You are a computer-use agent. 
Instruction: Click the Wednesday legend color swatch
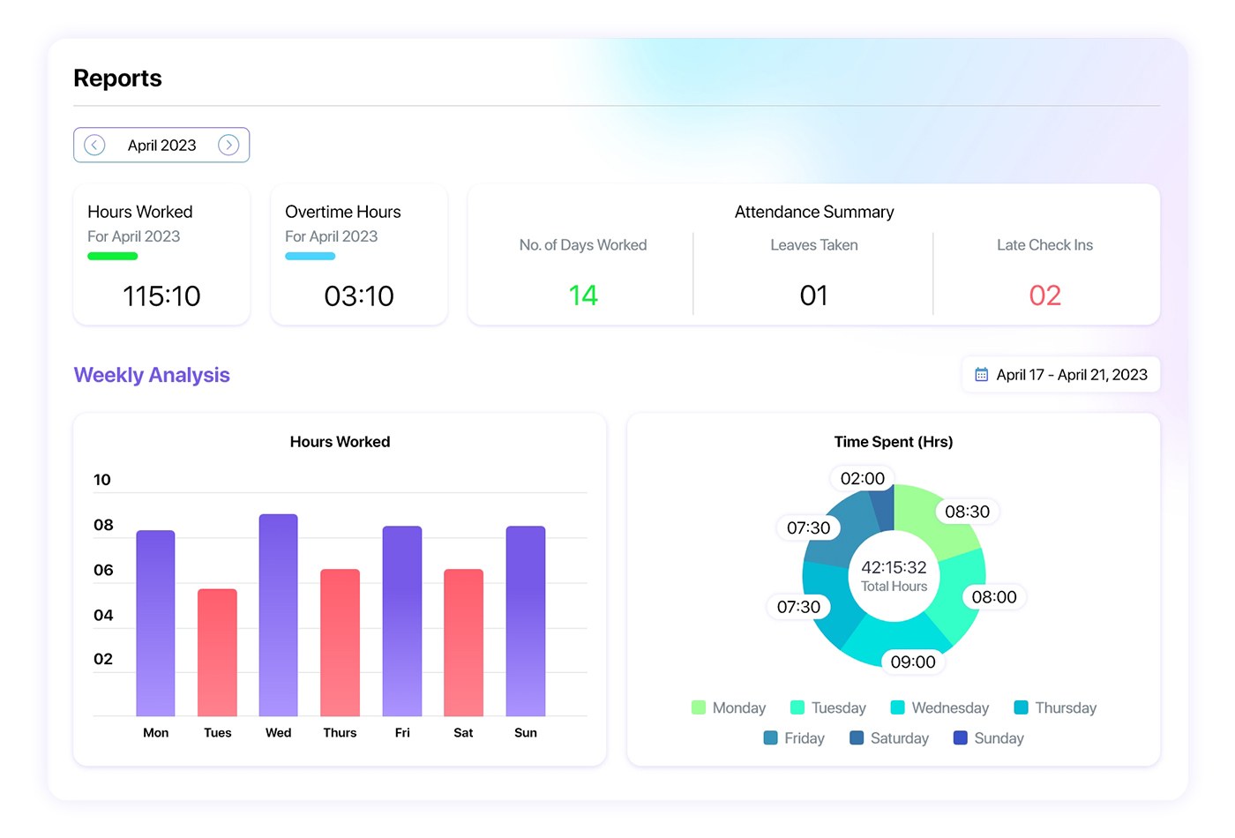(x=898, y=707)
